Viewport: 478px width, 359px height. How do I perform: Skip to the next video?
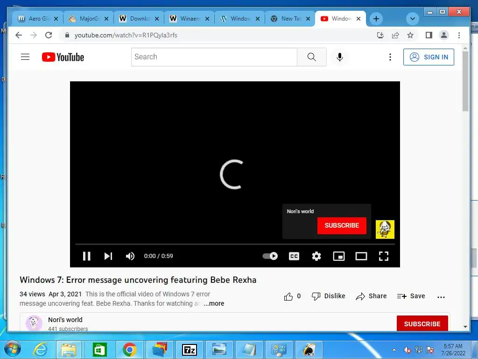click(108, 256)
